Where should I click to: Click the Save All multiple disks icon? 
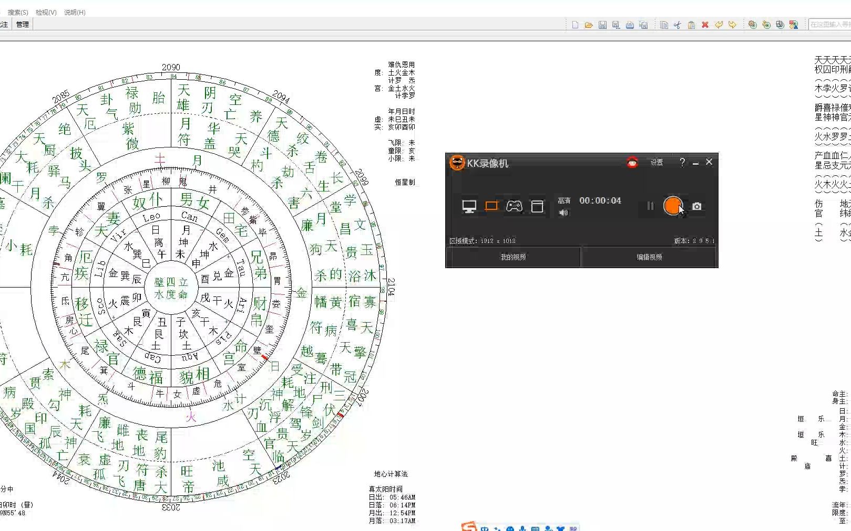pyautogui.click(x=643, y=25)
